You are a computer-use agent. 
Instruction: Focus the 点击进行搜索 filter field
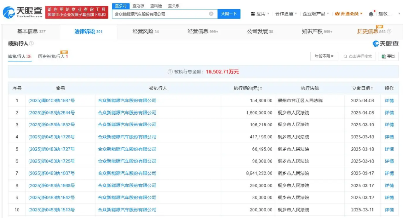click(358, 56)
